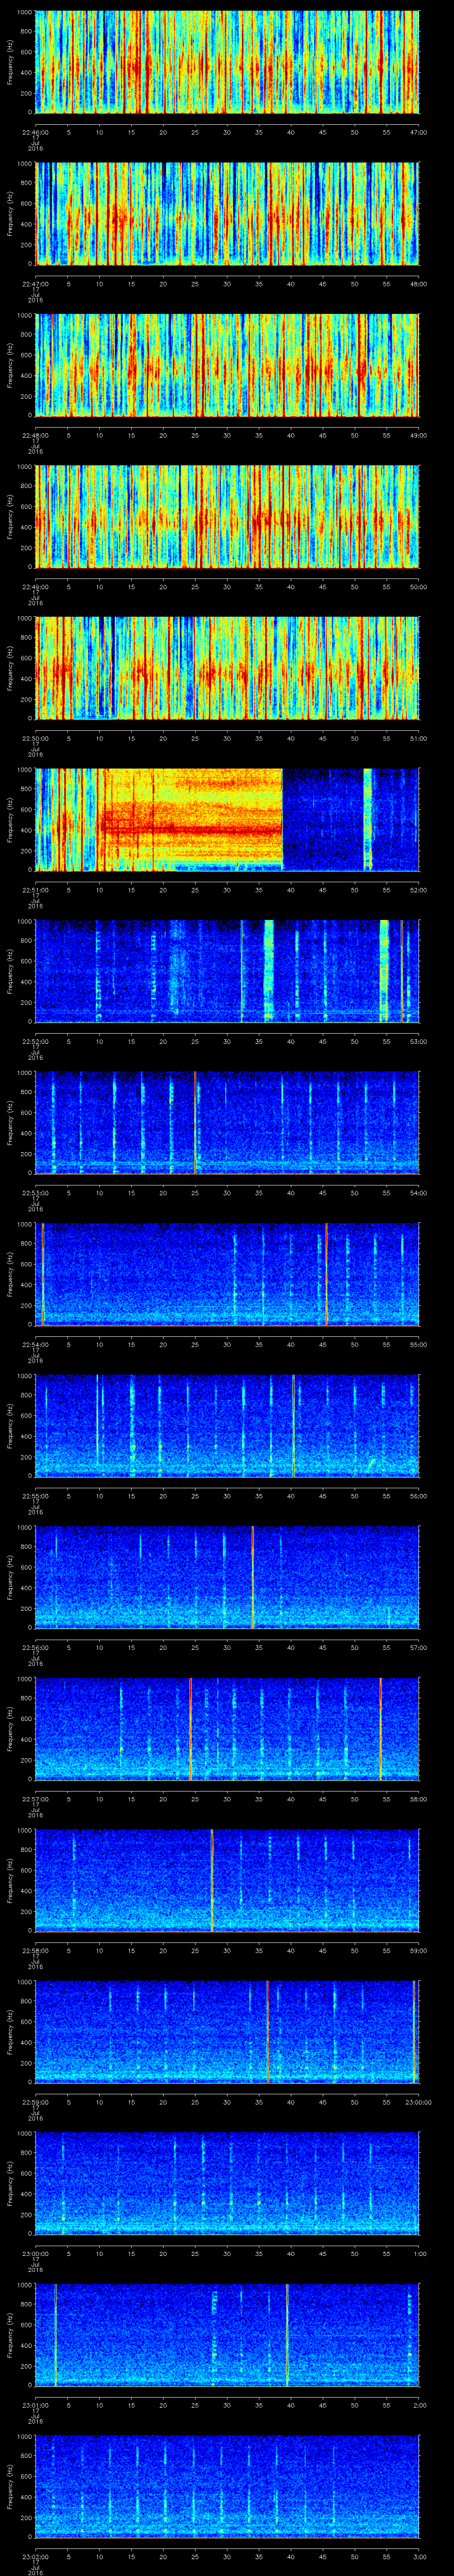Click the '23:01:00' start time label
This screenshot has height=2576, width=454.
tap(36, 2404)
